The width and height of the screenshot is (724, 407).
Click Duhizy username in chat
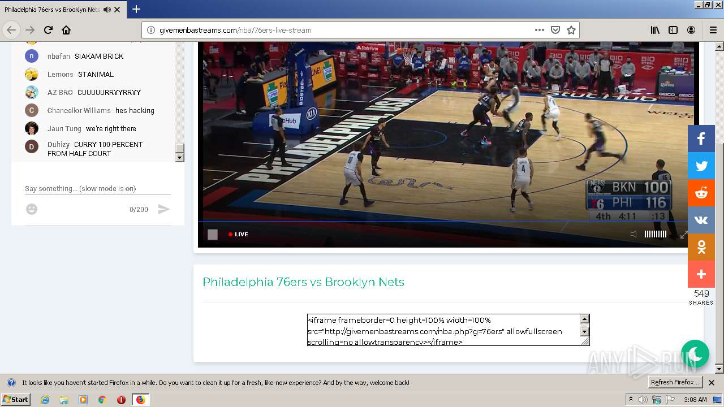59,144
